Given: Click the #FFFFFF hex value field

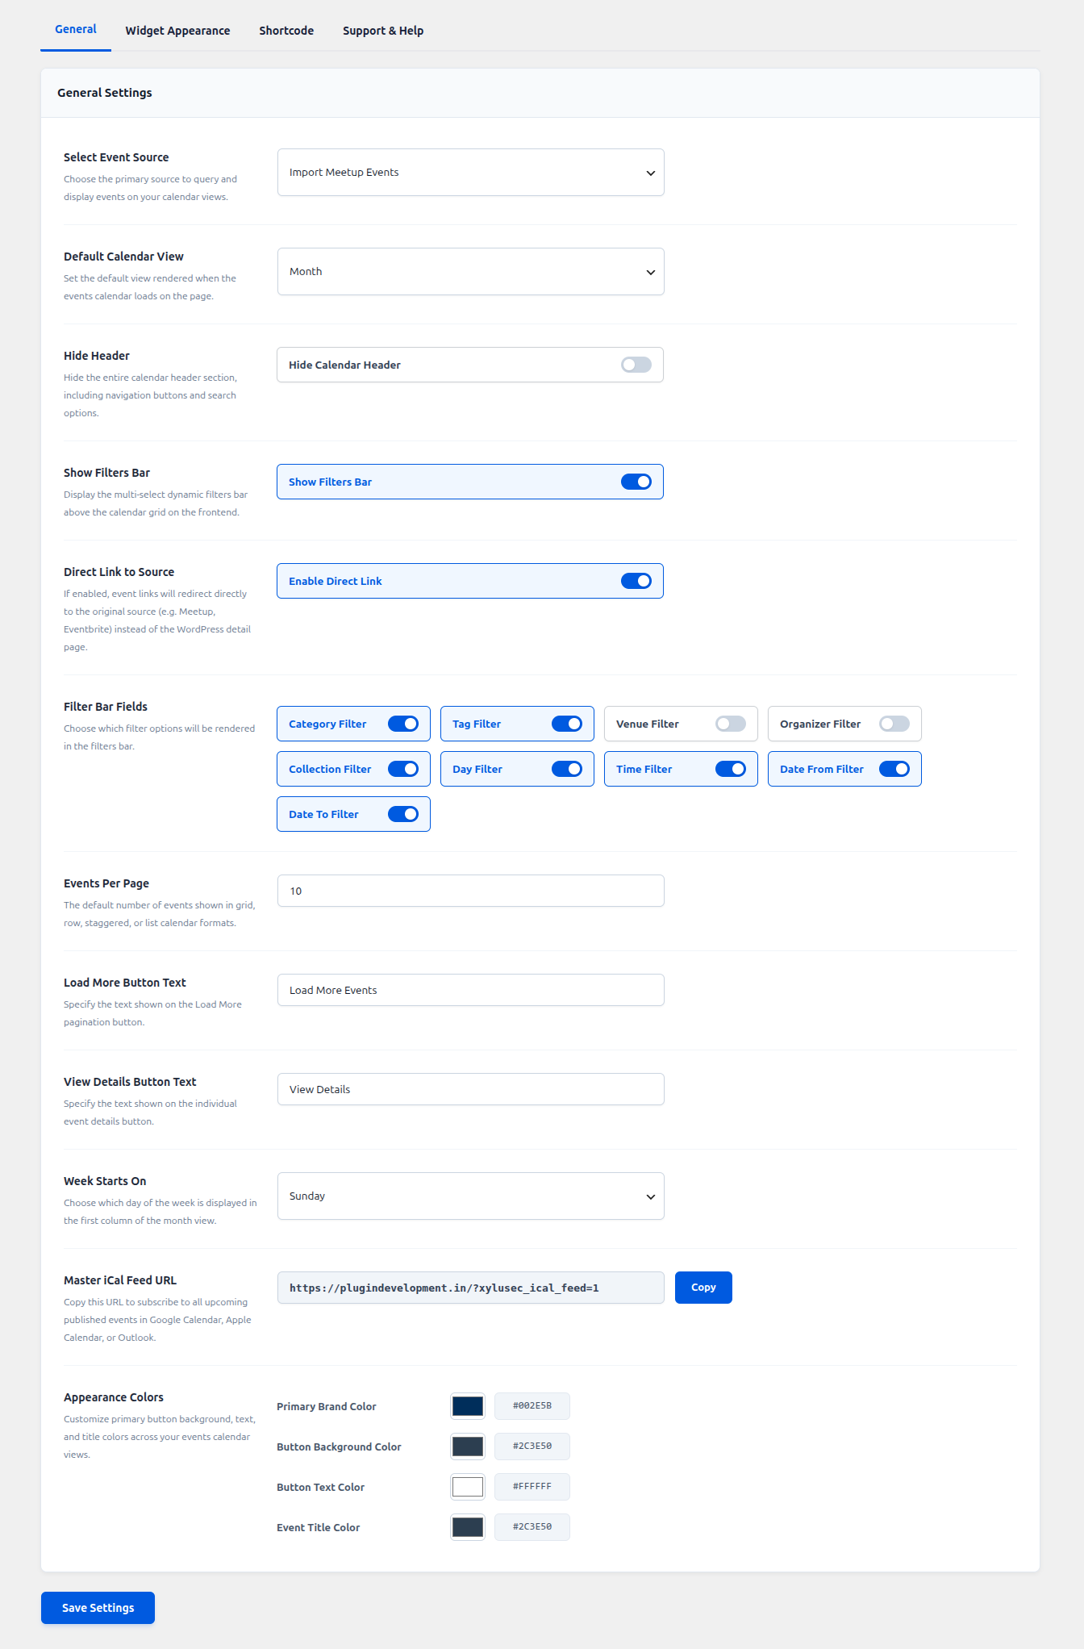Looking at the screenshot, I should [x=532, y=1487].
